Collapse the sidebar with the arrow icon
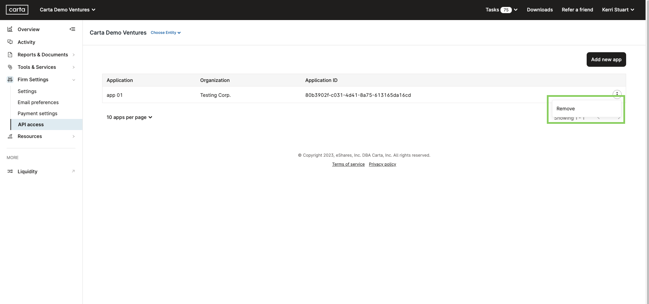Screen dimensions: 649x304 click(72, 29)
